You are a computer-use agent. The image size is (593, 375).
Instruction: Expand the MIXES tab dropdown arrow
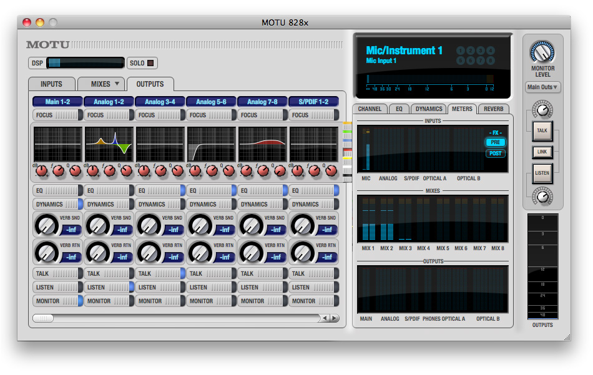(x=117, y=84)
